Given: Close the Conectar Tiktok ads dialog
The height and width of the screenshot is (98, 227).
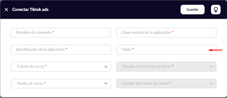Looking at the screenshot, I should tap(6, 10).
